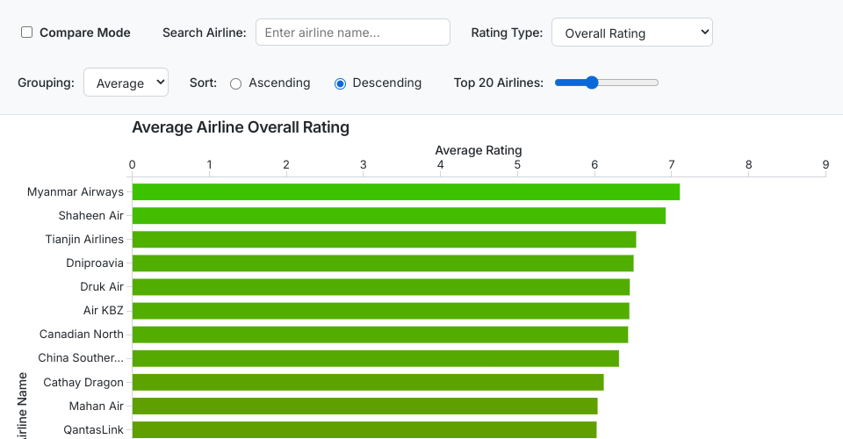The width and height of the screenshot is (843, 439).
Task: Select the Cathay Dragon bar
Action: [x=367, y=381]
